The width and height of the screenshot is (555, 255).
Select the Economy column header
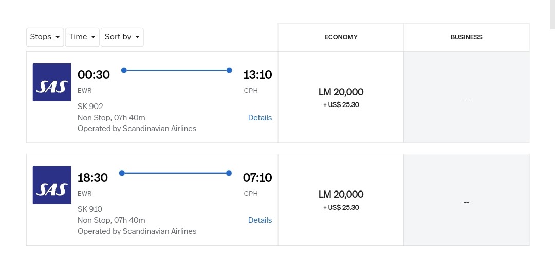[x=341, y=37]
